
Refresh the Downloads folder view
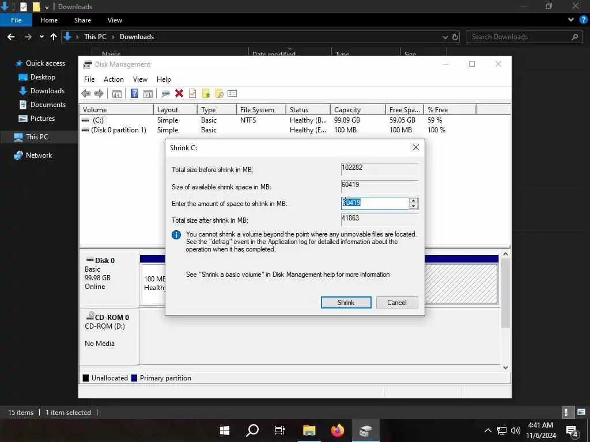455,37
